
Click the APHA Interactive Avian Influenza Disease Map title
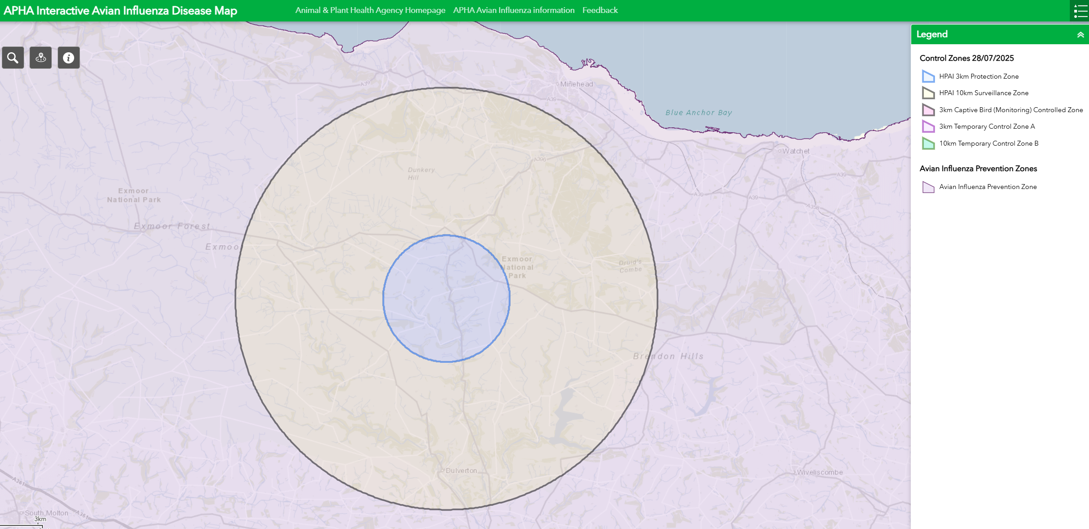[120, 11]
